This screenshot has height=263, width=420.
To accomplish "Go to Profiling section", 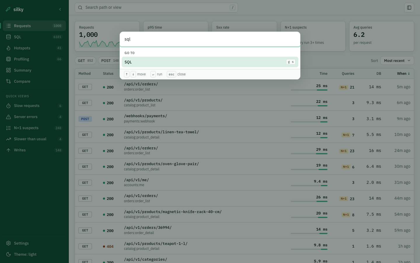I will tap(34, 59).
